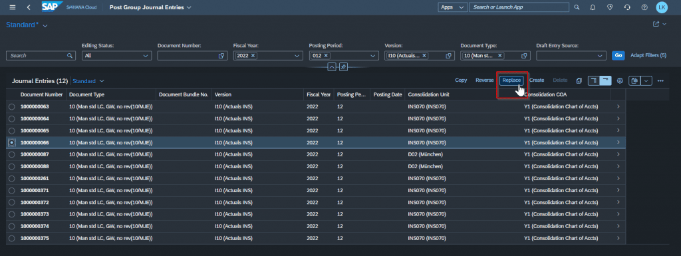The width and height of the screenshot is (681, 256).
Task: Open value help for Version filter
Action: click(449, 56)
